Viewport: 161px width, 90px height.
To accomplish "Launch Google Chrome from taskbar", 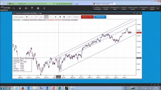I will (10, 88).
